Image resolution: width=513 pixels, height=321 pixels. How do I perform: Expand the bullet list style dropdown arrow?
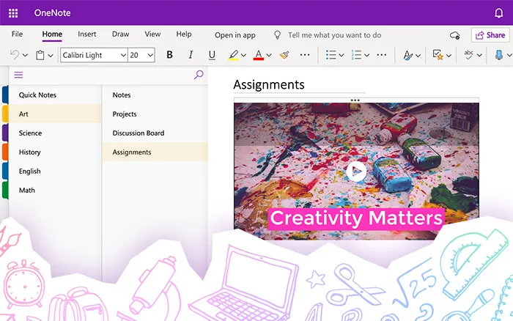343,55
